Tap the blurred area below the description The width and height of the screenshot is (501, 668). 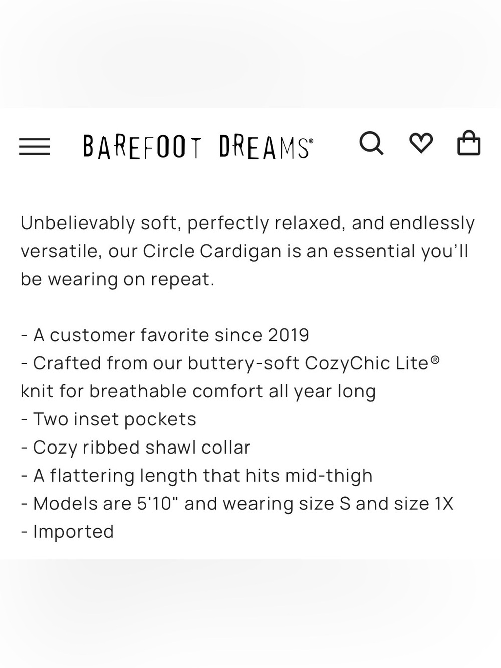[x=250, y=613]
